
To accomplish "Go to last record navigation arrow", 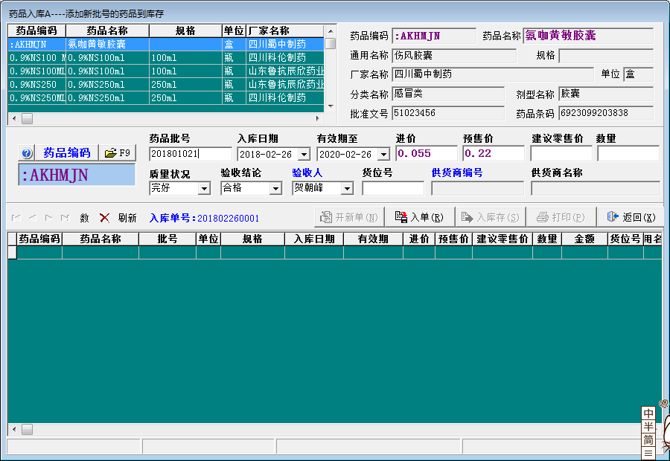I will coord(65,218).
